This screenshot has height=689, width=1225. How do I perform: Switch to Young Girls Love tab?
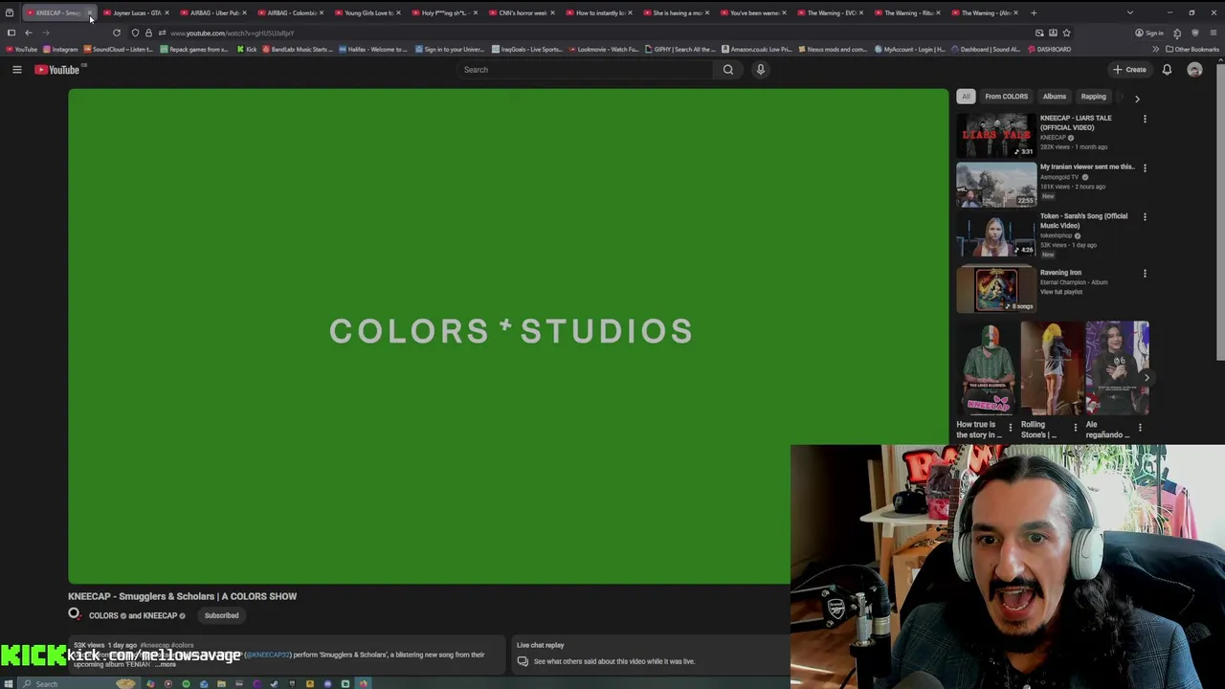368,13
